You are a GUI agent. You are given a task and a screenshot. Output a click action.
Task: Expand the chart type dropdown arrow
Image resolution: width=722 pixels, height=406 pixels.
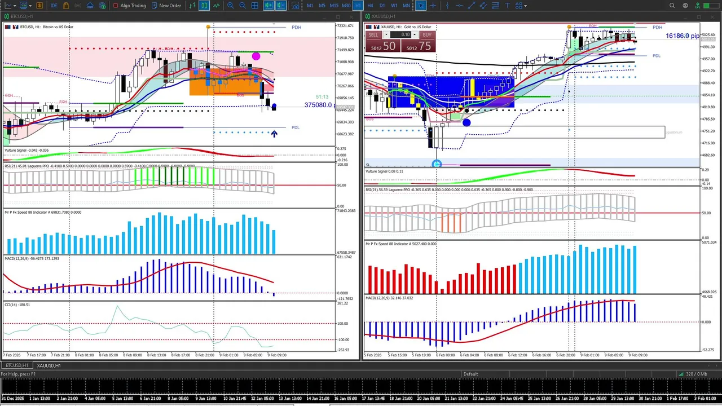15,6
